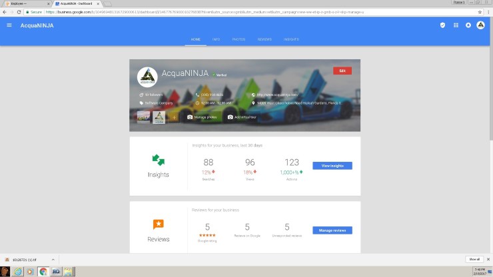Go to the Insights tab
Image resolution: width=493 pixels, height=277 pixels.
[x=291, y=40]
